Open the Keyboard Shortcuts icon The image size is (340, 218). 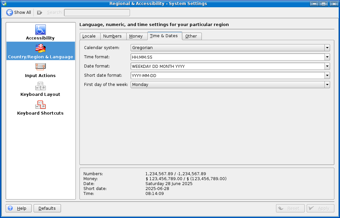(41, 105)
